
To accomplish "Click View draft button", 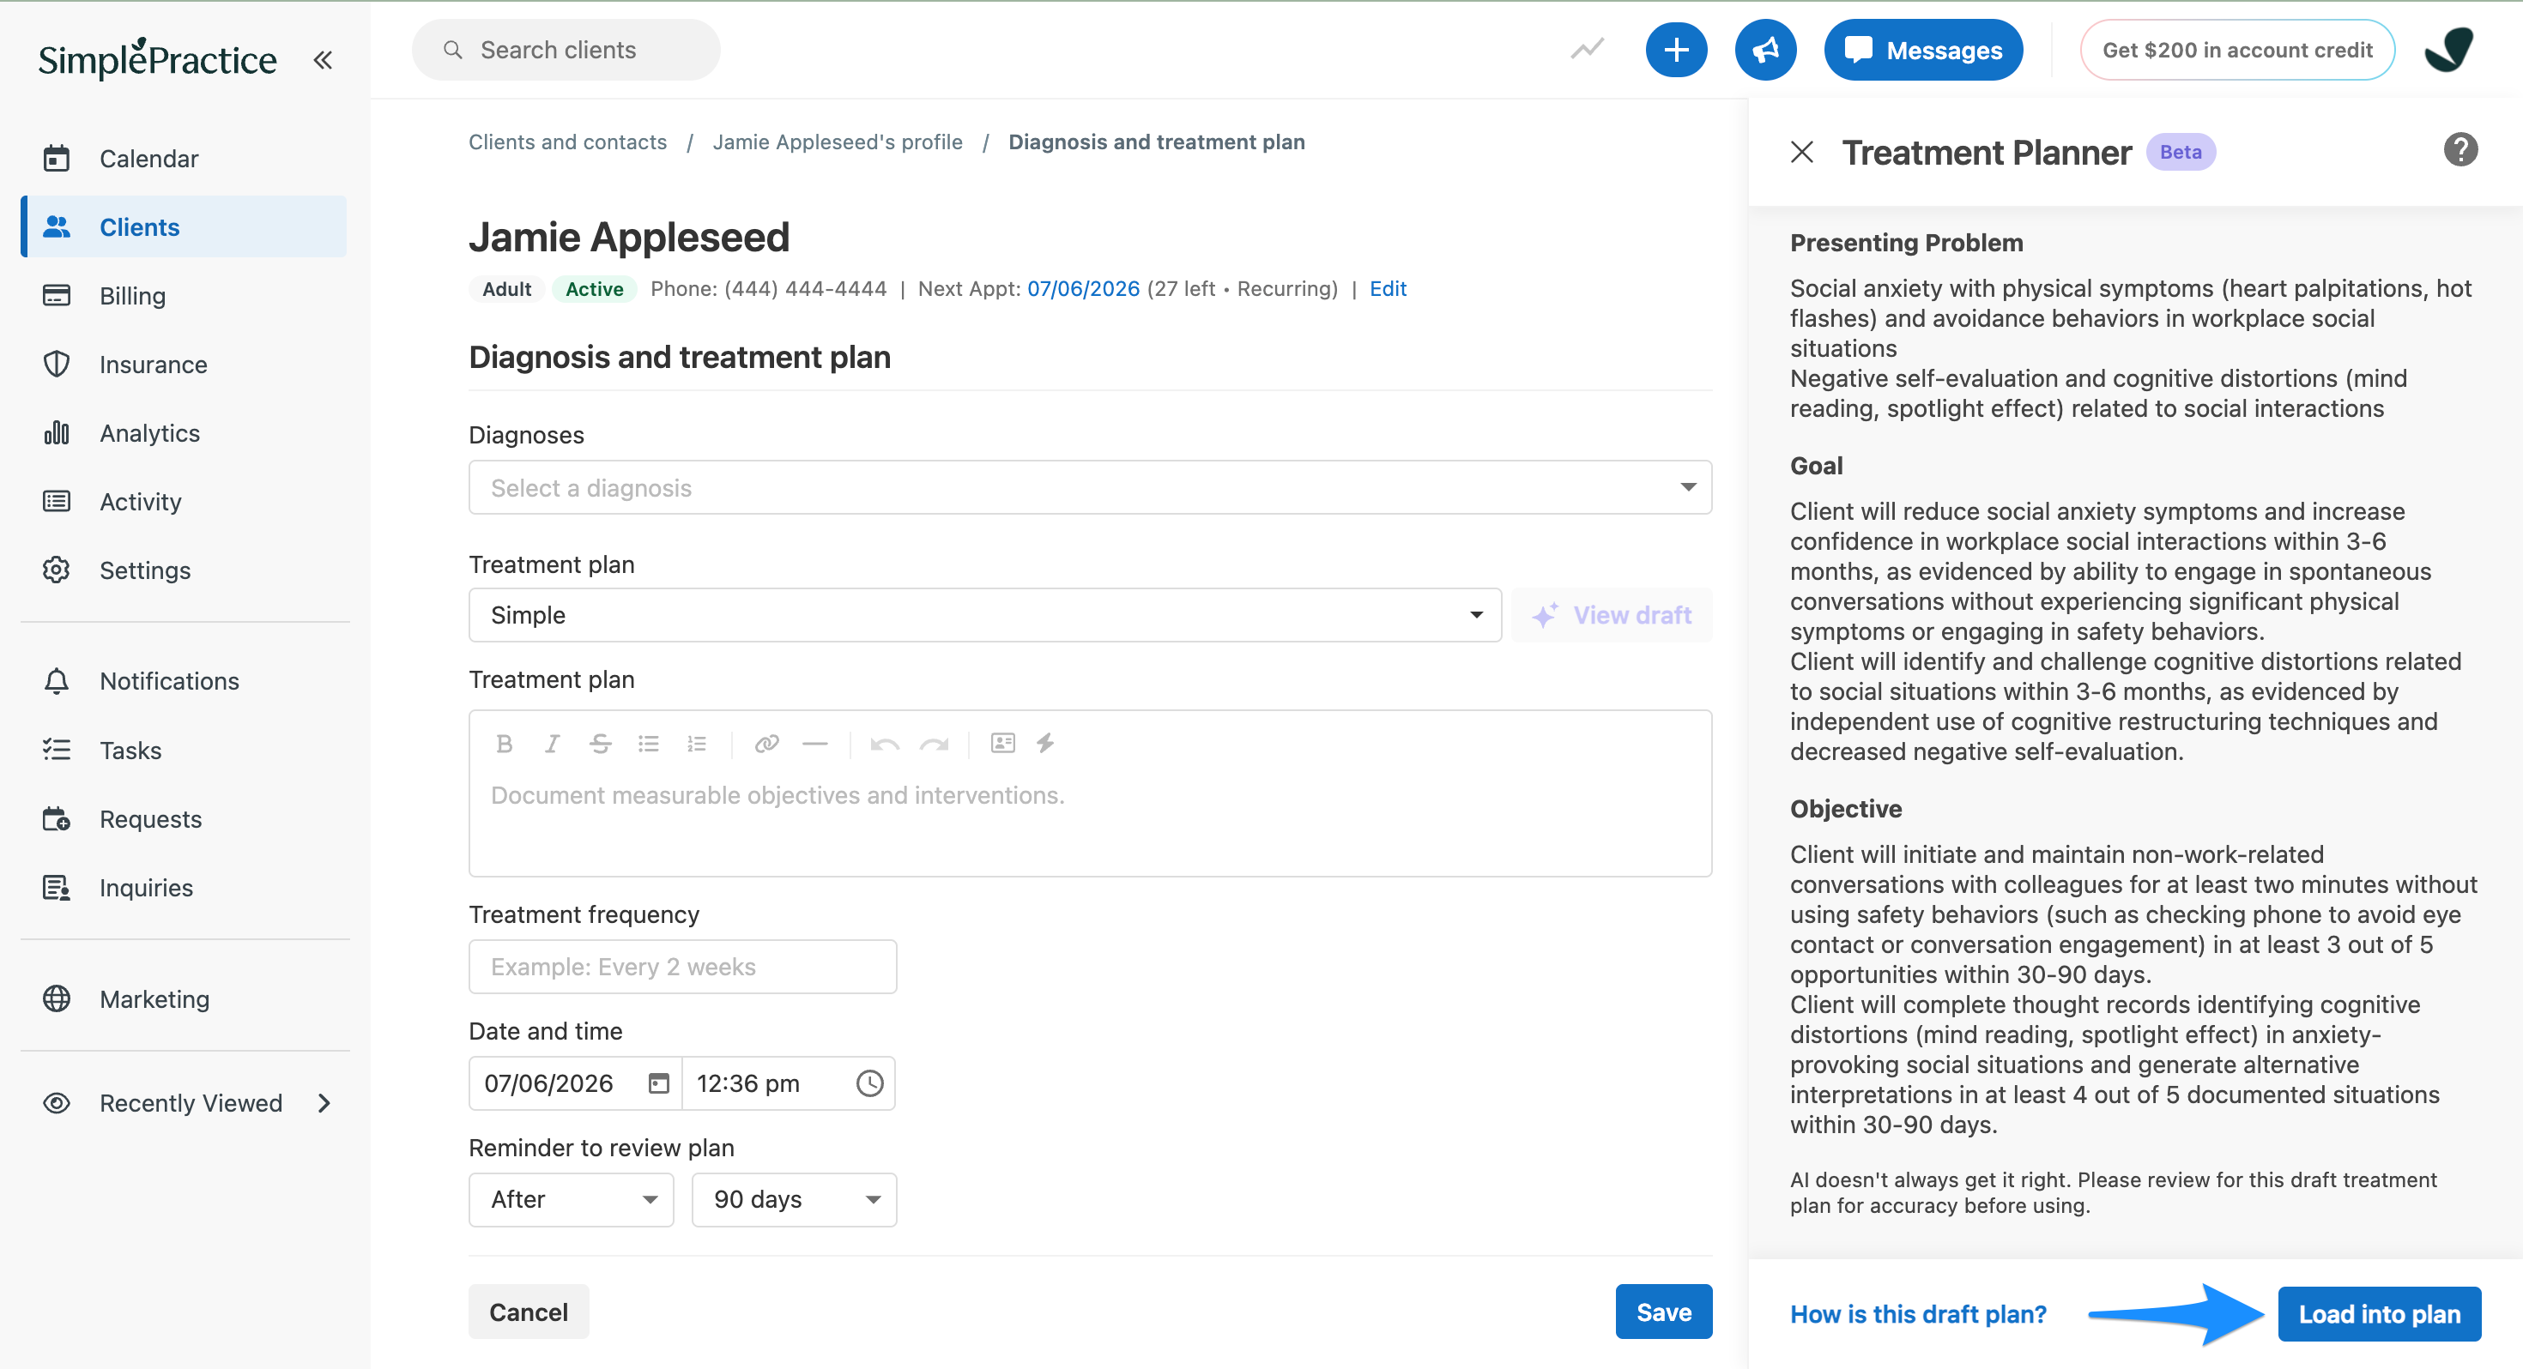I will pyautogui.click(x=1612, y=615).
